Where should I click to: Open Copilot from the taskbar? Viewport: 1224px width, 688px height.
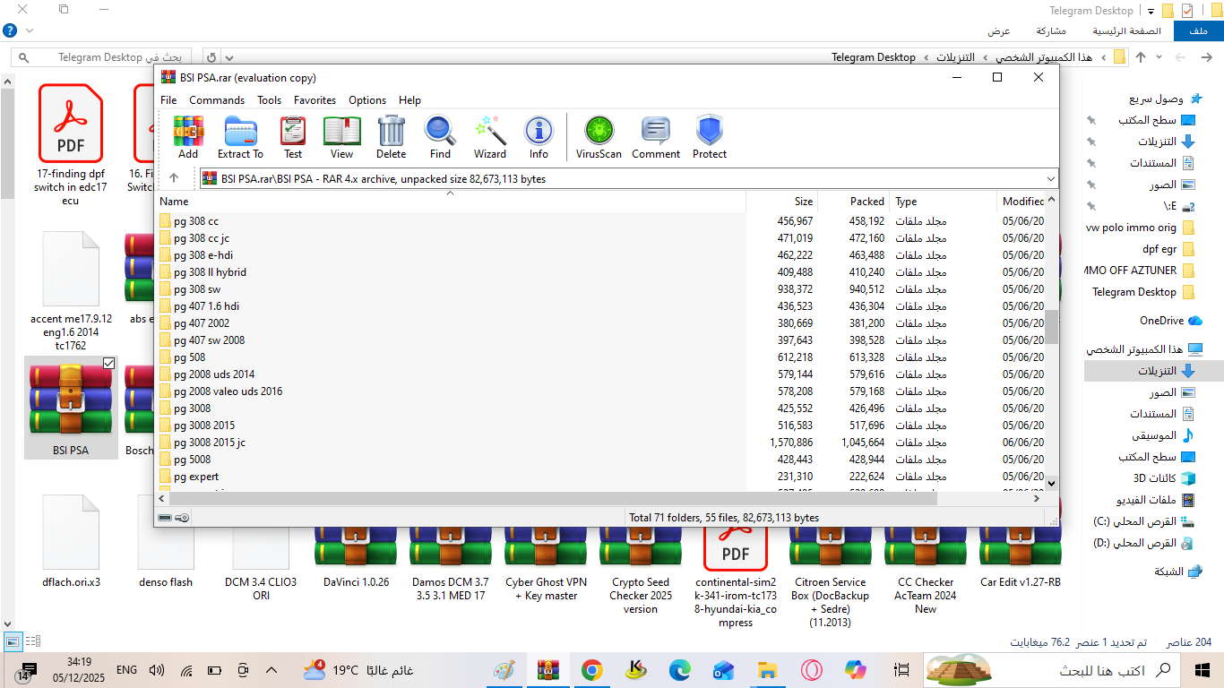pos(856,669)
